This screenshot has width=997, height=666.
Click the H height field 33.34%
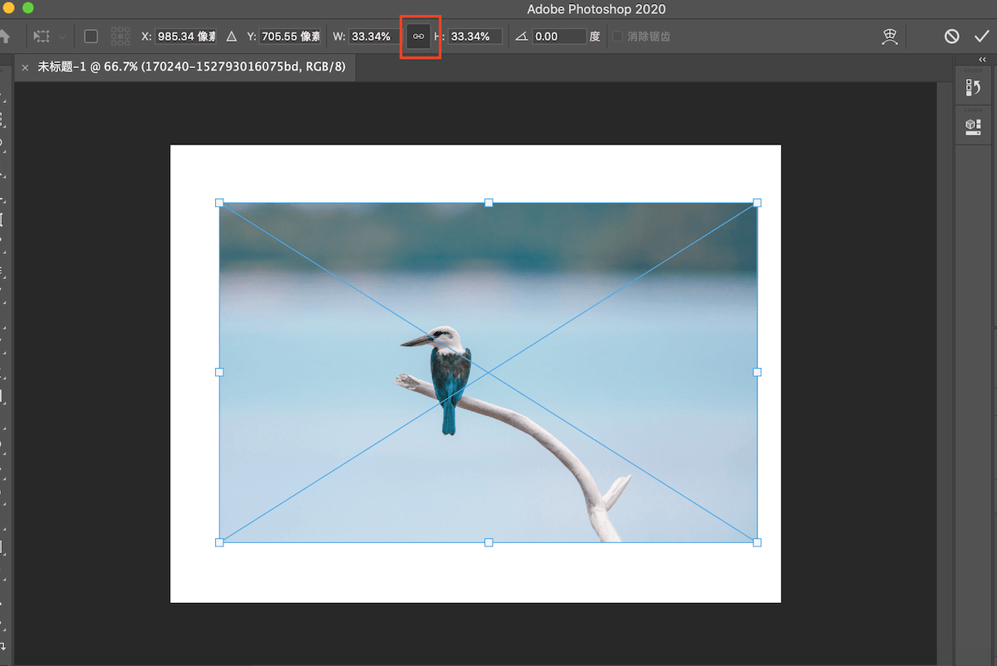[476, 37]
